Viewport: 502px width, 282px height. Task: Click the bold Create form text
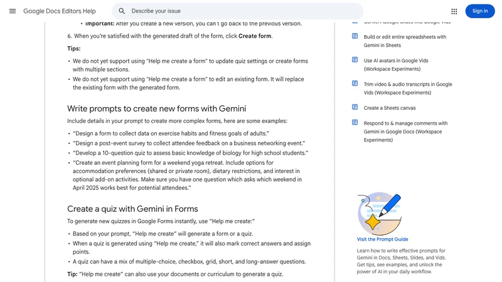tap(255, 36)
